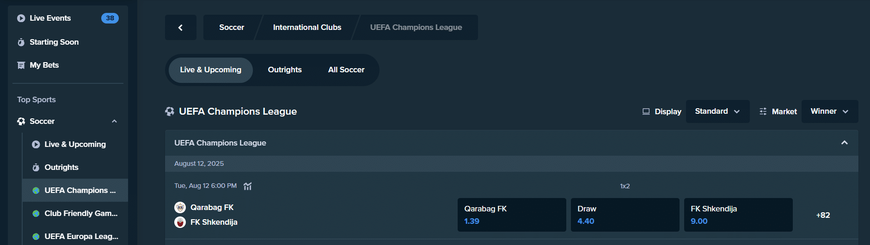The image size is (870, 245).
Task: Select the Live & Upcoming tab
Action: (x=210, y=70)
